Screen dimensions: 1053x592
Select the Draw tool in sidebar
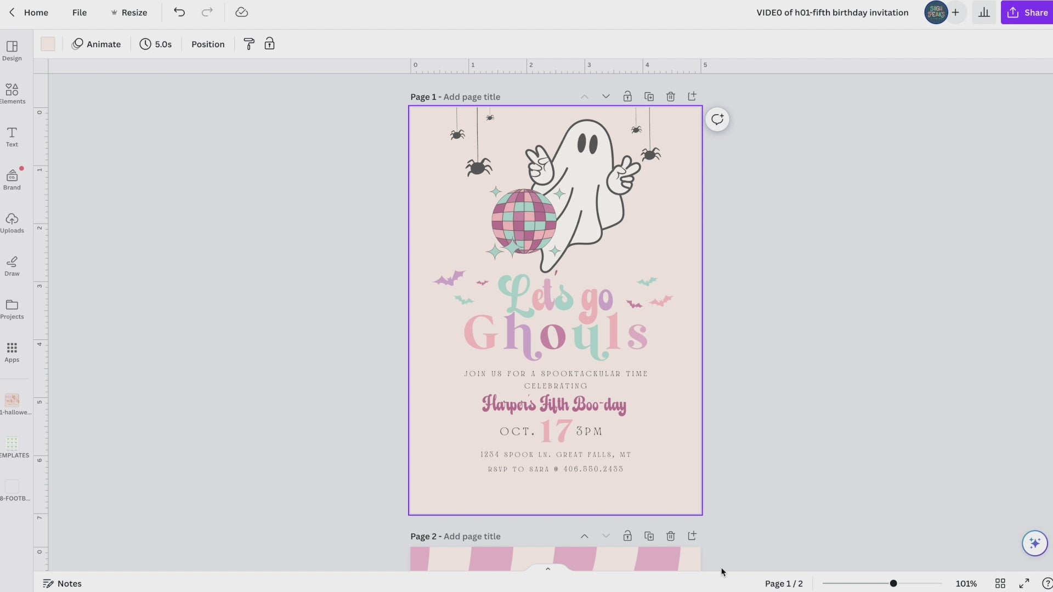click(12, 266)
